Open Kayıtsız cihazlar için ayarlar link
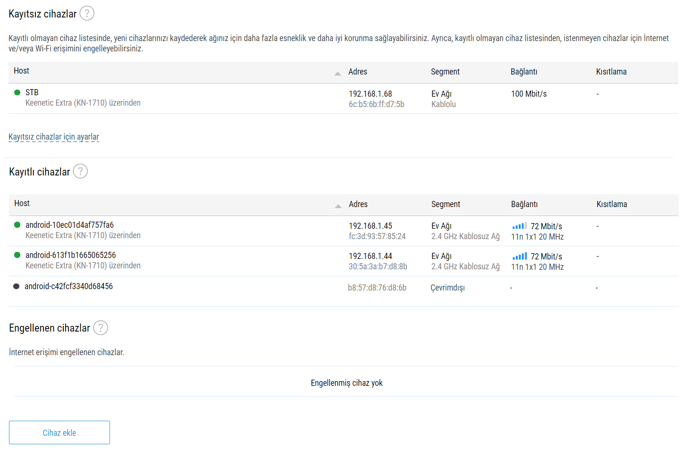 (54, 137)
